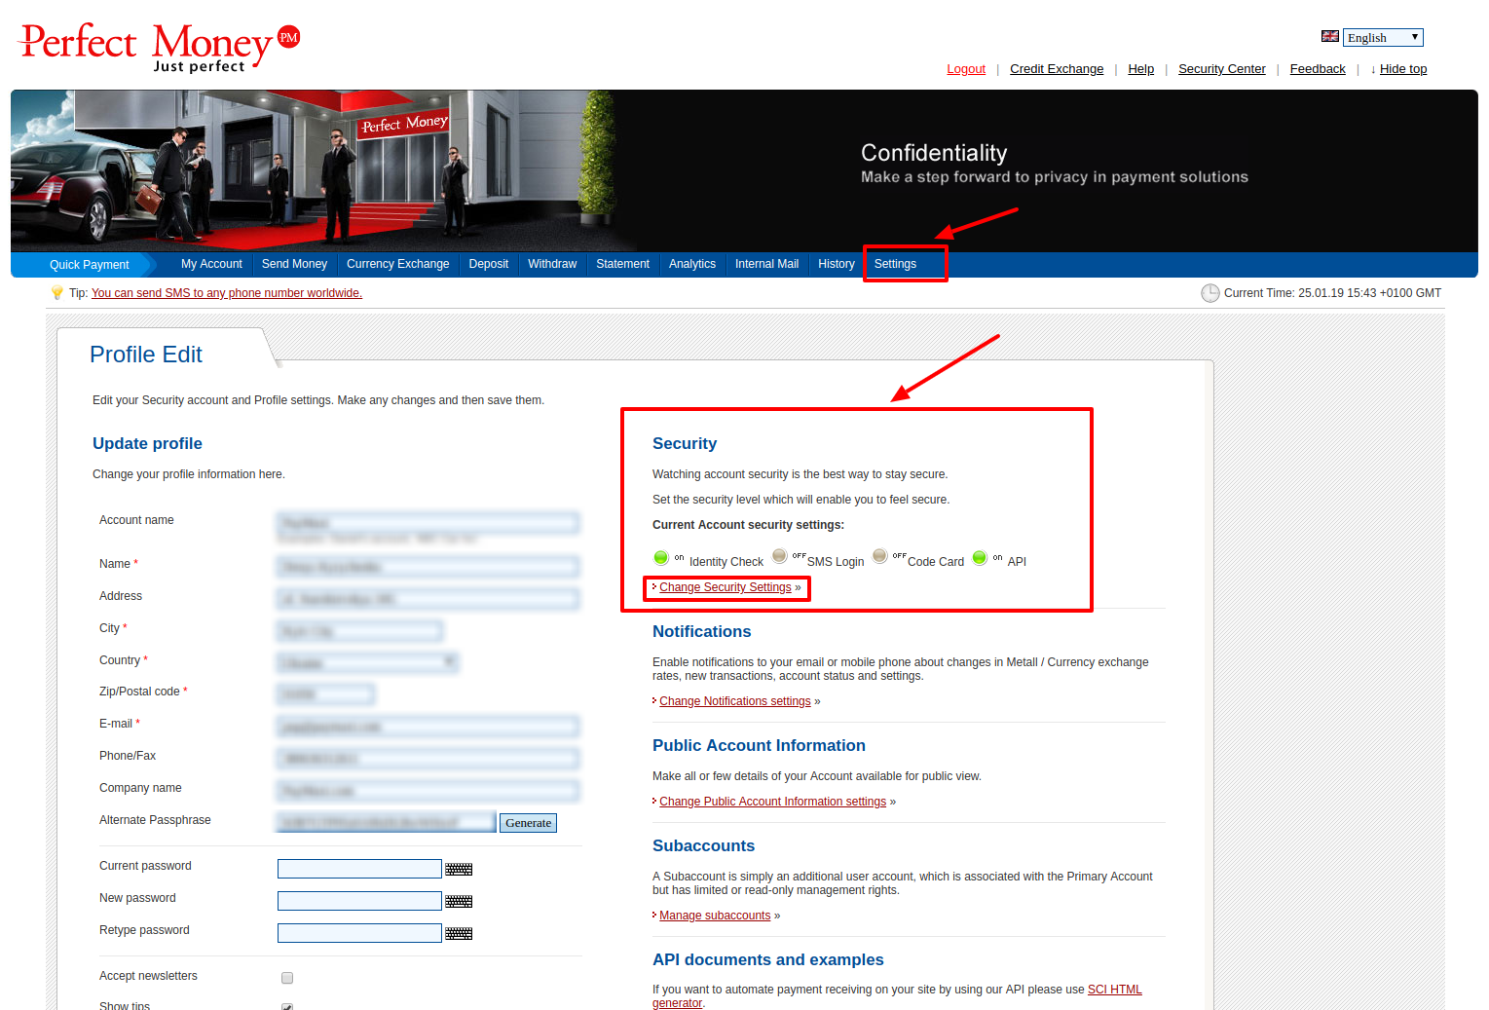Click the UK flag language icon
1489x1010 pixels.
point(1330,36)
